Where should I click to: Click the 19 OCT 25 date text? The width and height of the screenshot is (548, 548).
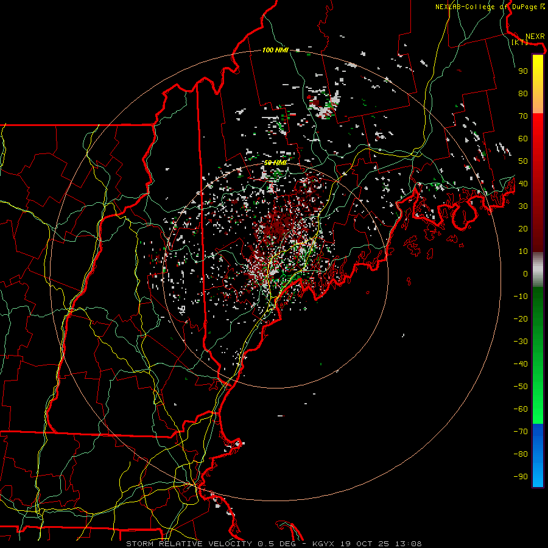click(x=365, y=544)
